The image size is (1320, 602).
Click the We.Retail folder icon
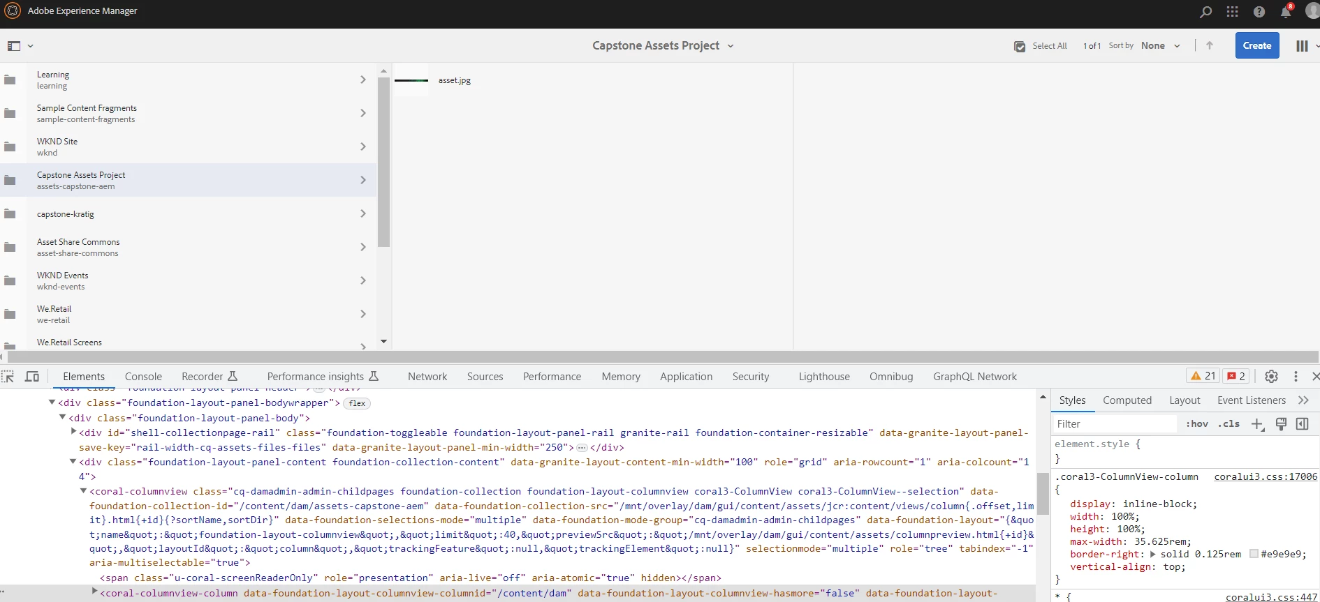click(10, 314)
